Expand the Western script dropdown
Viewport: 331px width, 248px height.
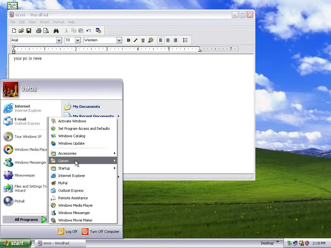119,40
